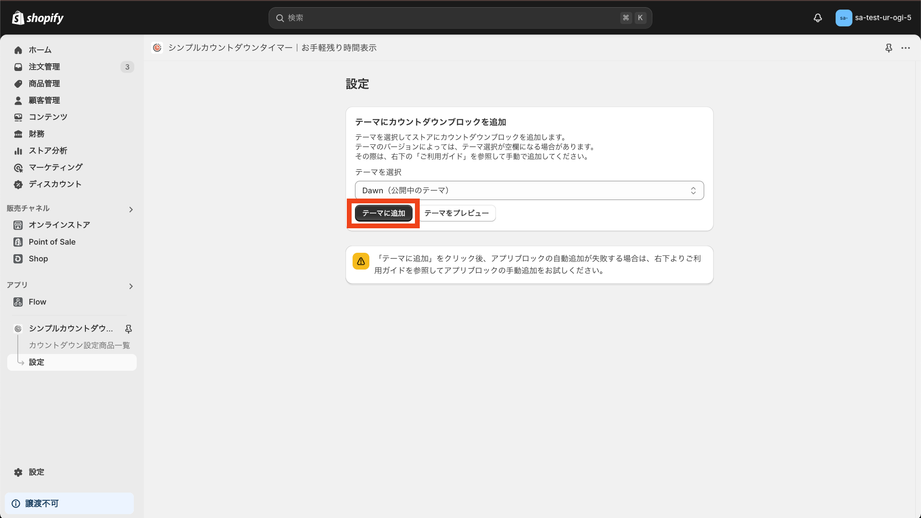Open the notification bell
921x518 pixels.
click(817, 18)
